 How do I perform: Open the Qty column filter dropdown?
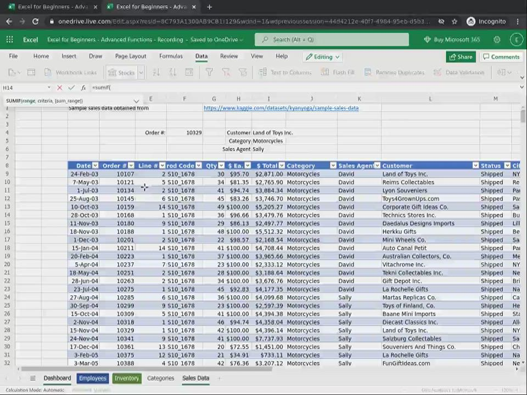(x=221, y=165)
